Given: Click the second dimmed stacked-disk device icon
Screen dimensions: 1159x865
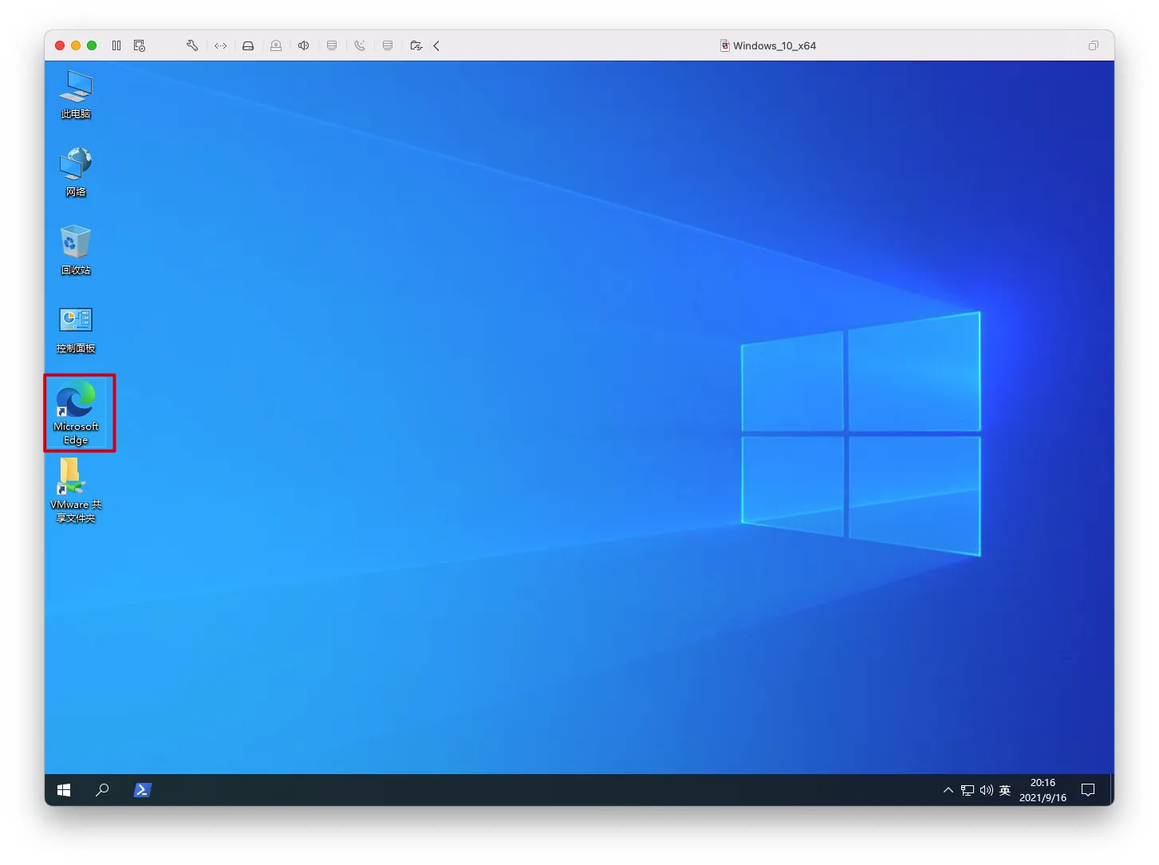Looking at the screenshot, I should click(388, 45).
